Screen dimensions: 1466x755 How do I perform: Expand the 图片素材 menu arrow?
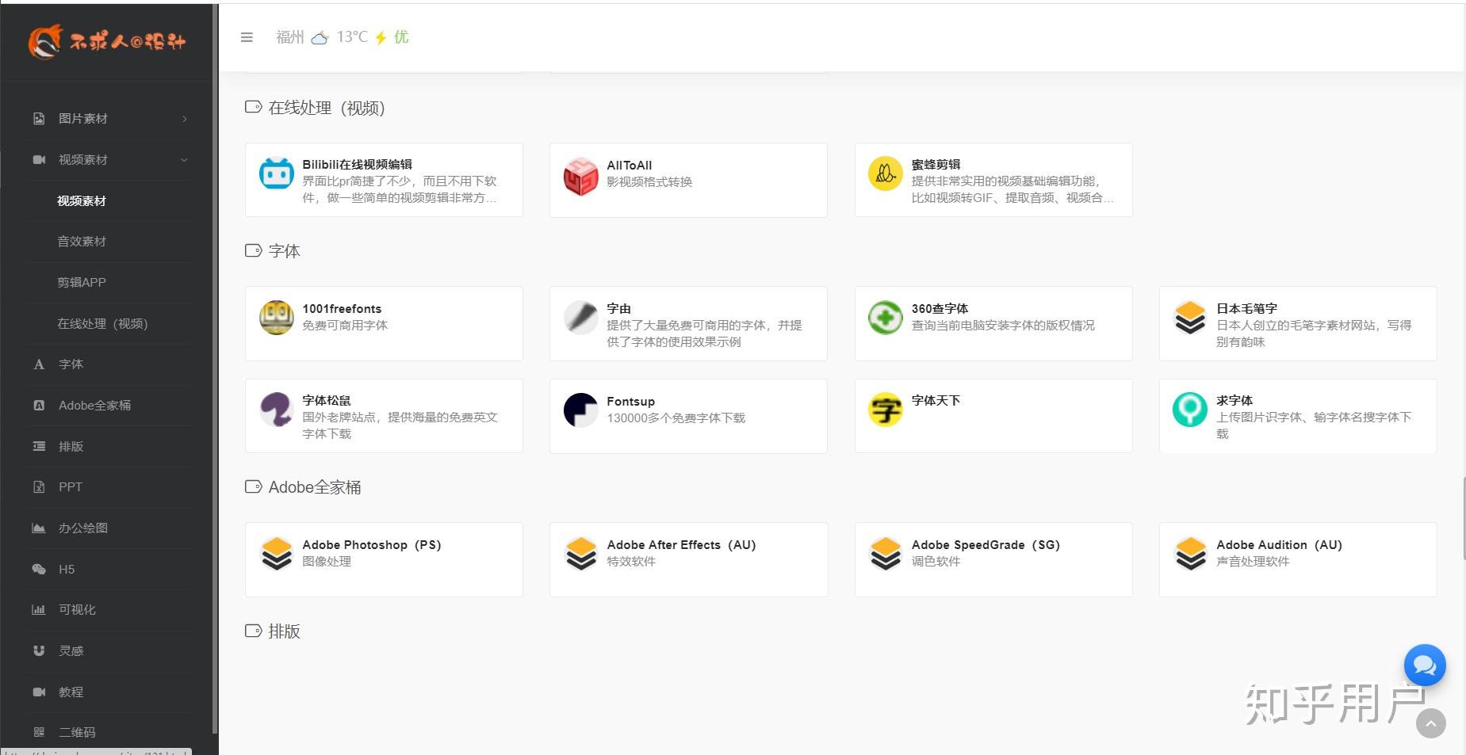[185, 119]
